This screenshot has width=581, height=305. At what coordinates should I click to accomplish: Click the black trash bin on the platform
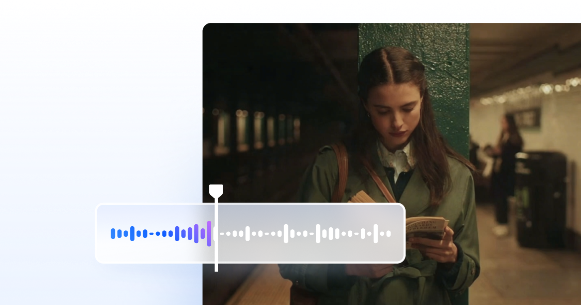pyautogui.click(x=541, y=199)
